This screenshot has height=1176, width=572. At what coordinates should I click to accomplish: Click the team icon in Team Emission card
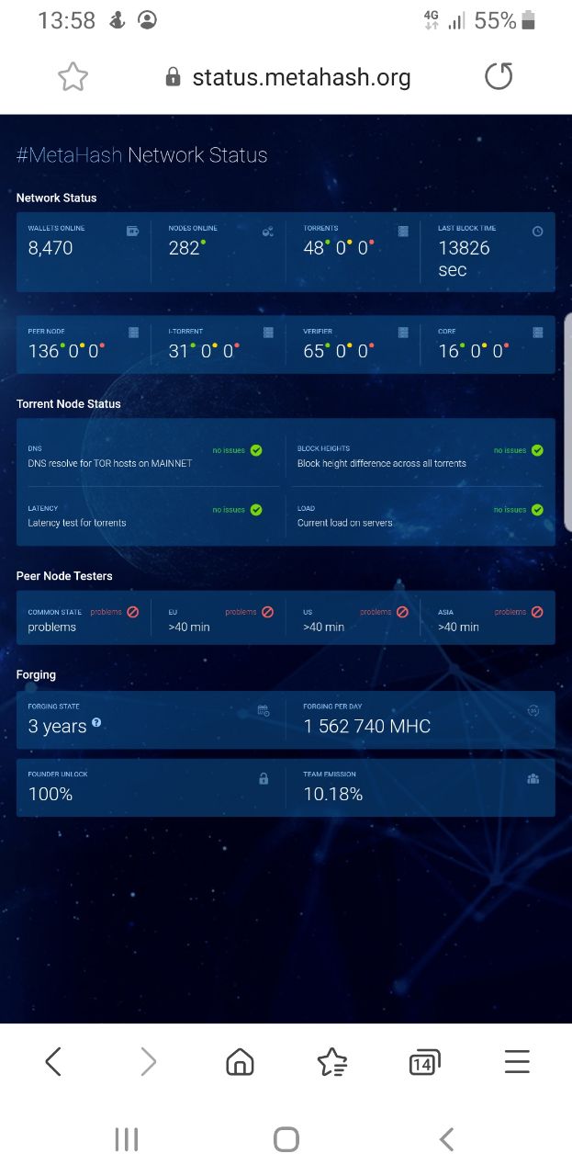click(x=533, y=779)
